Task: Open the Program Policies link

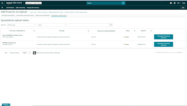Action: click(14, 53)
